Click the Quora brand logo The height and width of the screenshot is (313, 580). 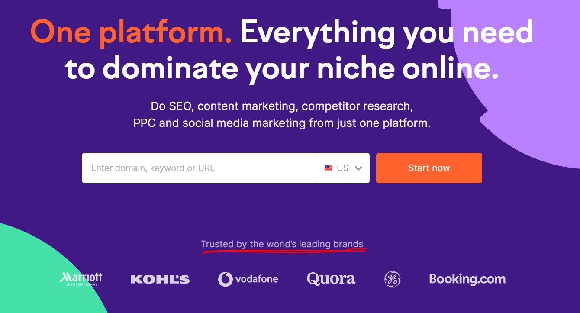[331, 279]
